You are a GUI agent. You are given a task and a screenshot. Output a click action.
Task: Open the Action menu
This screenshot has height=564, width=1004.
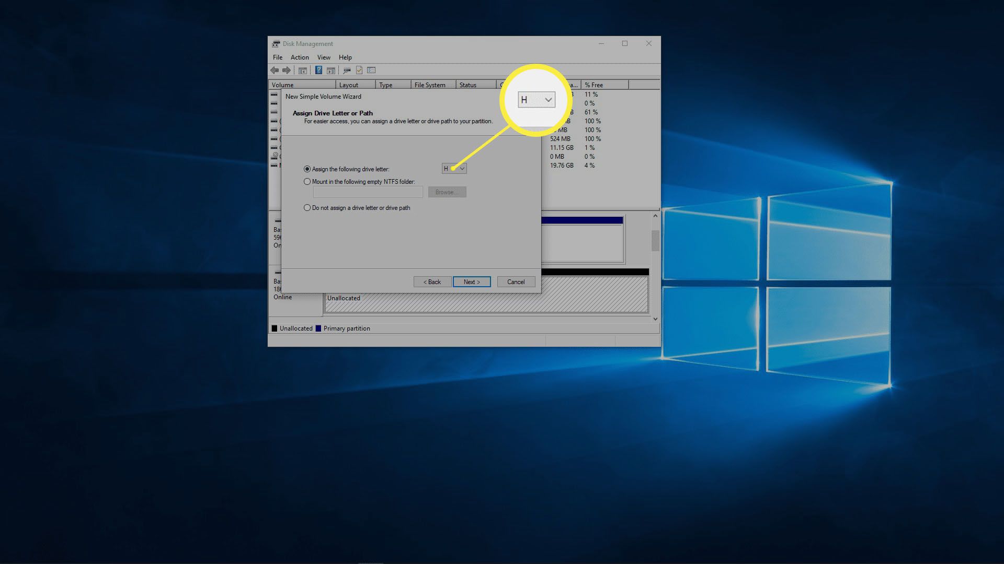coord(300,57)
